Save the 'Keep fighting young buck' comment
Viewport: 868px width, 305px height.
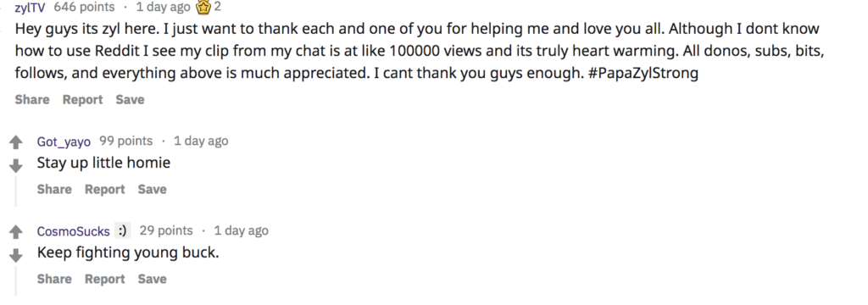153,279
